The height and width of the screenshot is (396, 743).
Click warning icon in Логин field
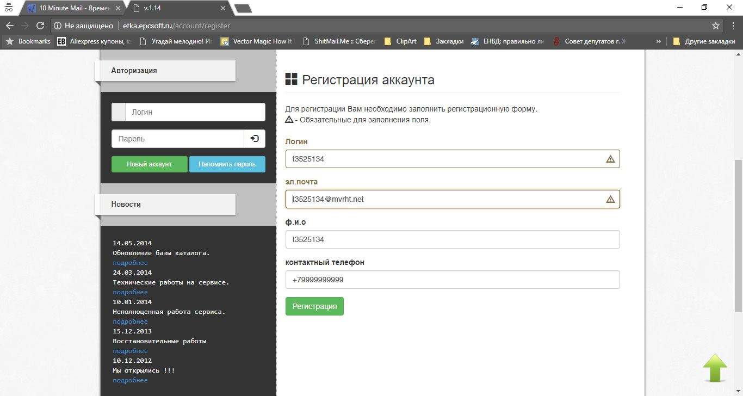(610, 159)
